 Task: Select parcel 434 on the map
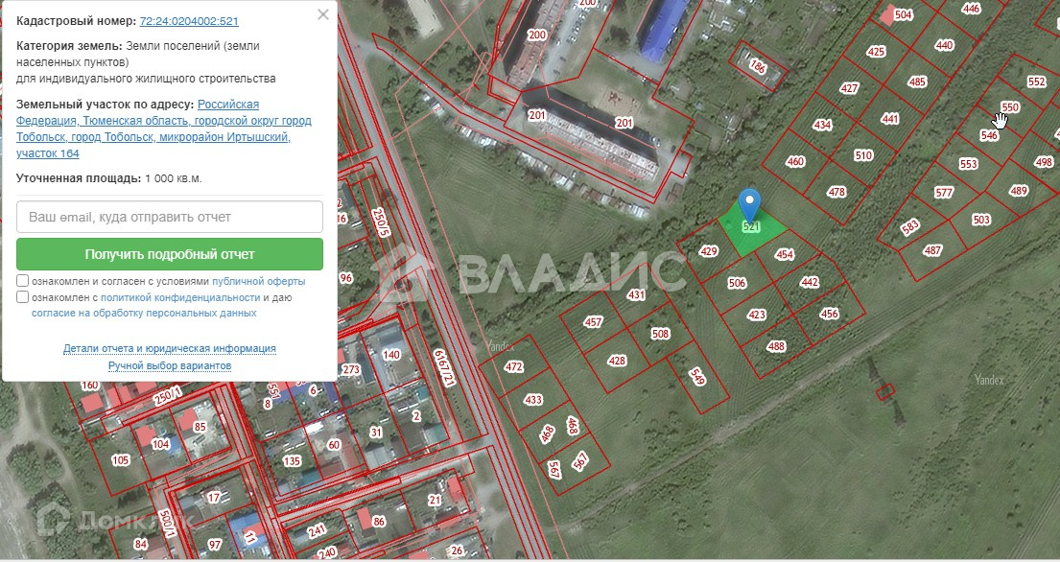[822, 125]
